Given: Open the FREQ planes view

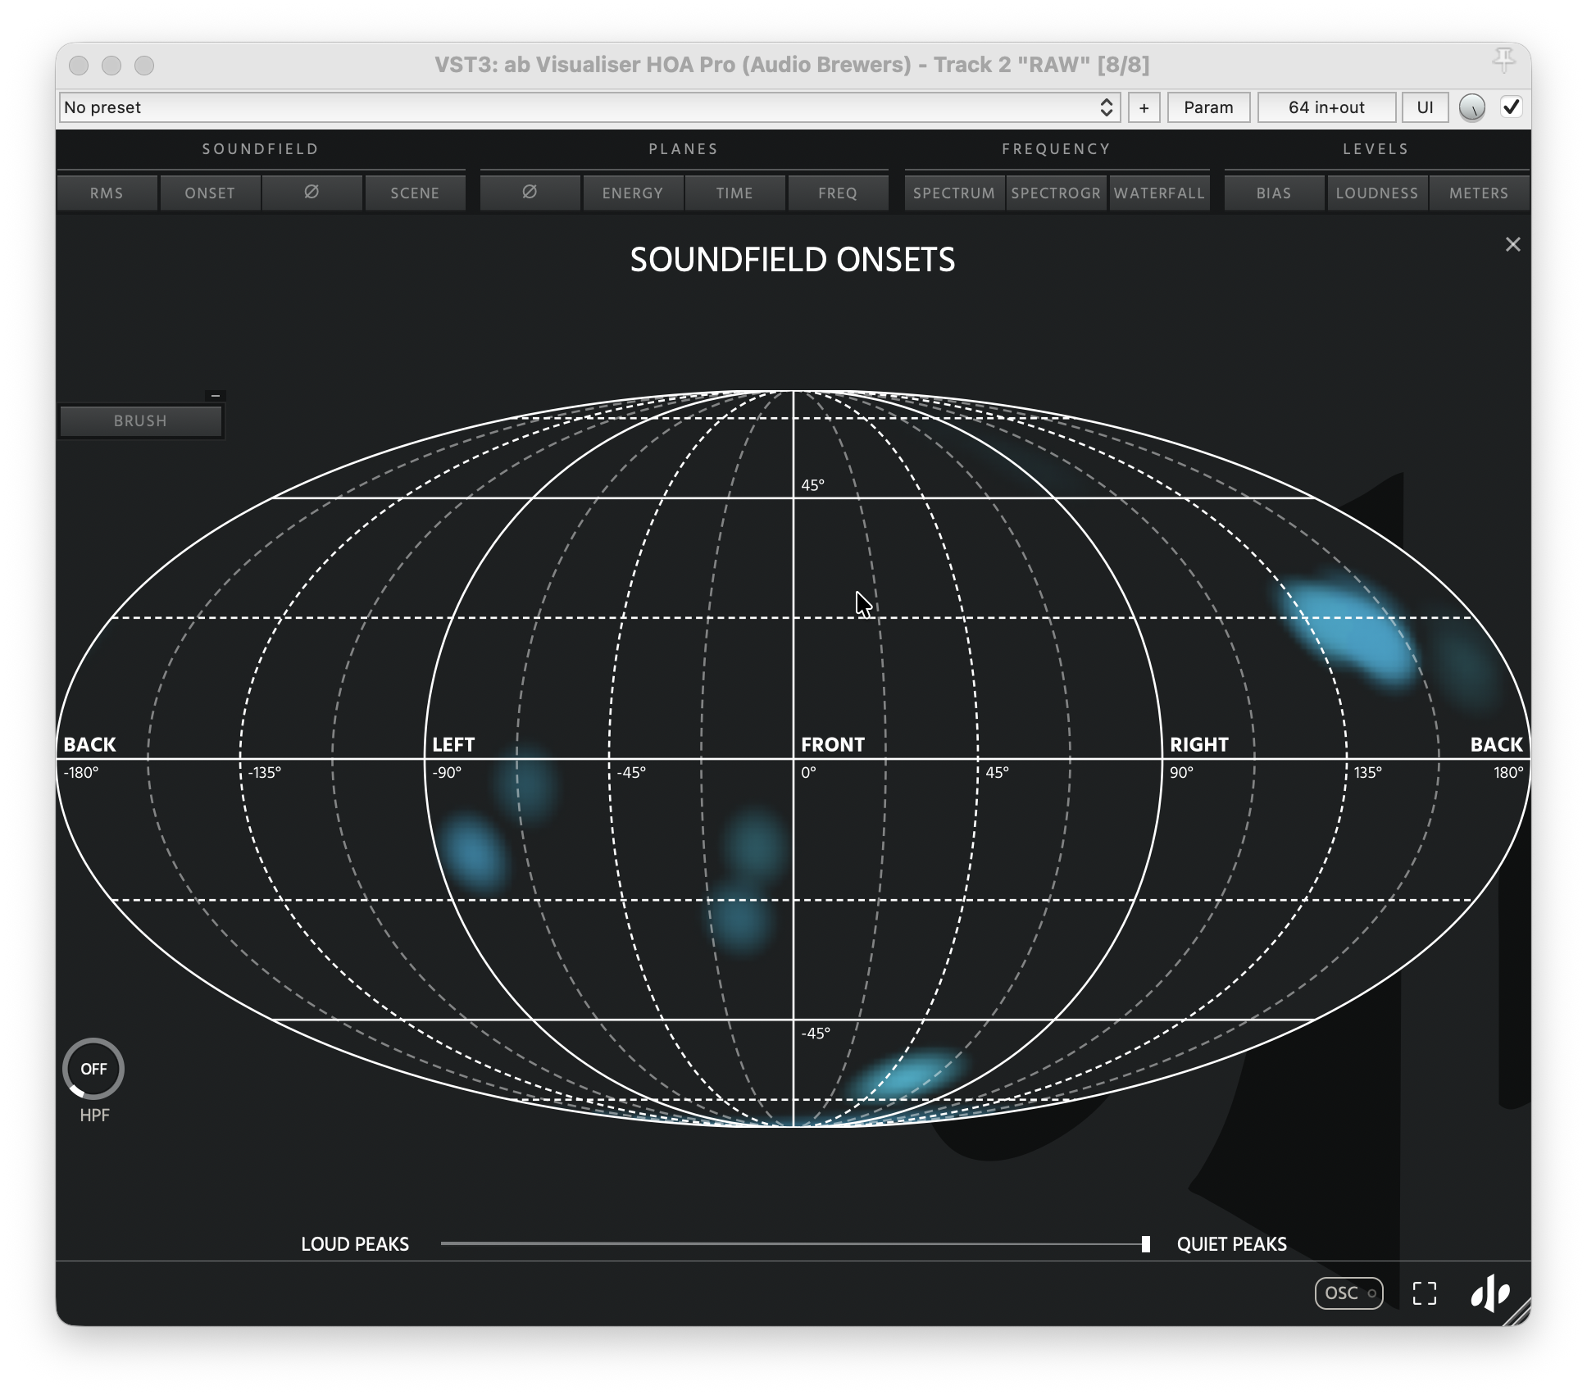Looking at the screenshot, I should 838,193.
